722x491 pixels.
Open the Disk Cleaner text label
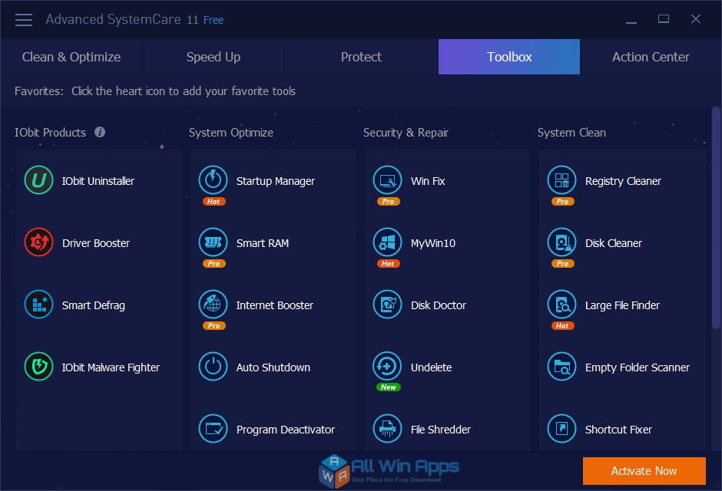(614, 243)
